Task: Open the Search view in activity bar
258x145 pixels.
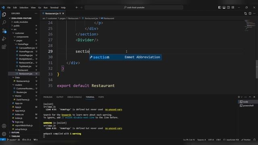Action: point(4,23)
